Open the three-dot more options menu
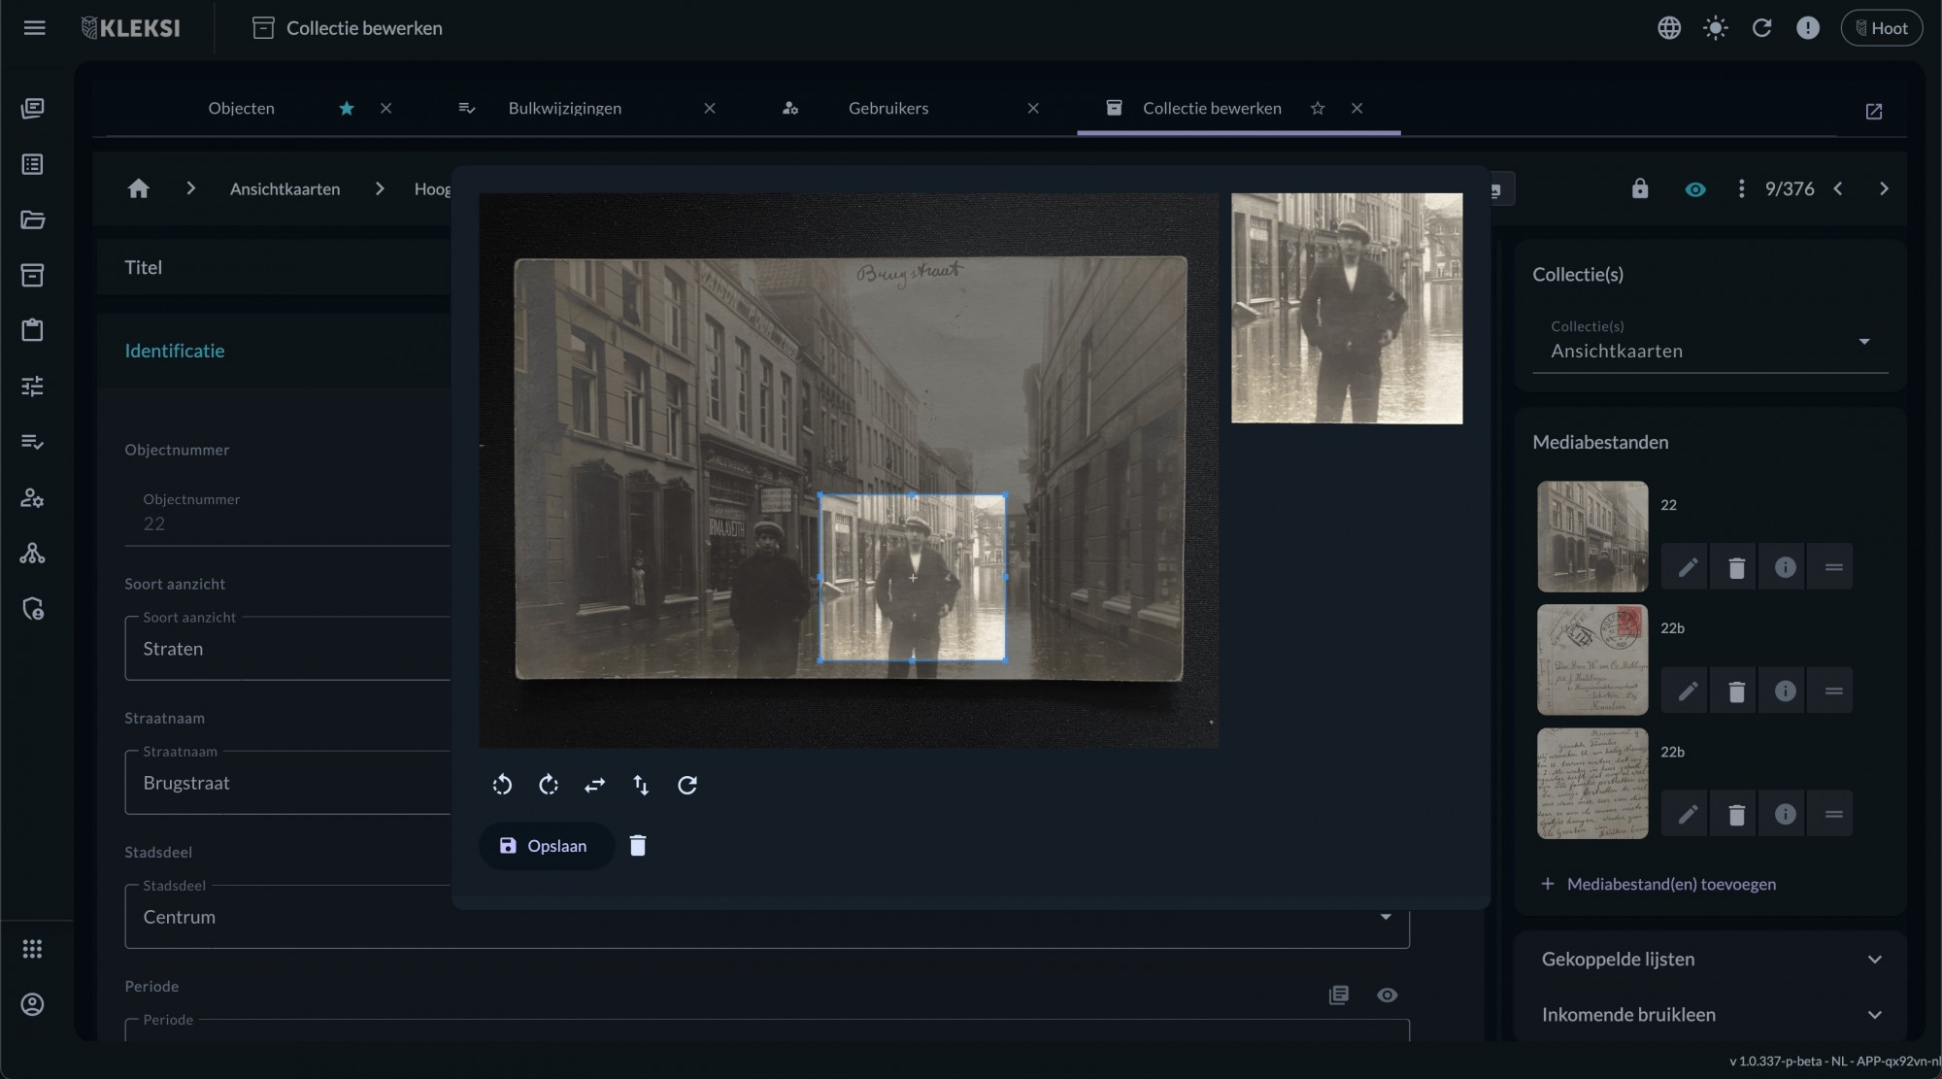Image resolution: width=1942 pixels, height=1079 pixels. click(1741, 188)
